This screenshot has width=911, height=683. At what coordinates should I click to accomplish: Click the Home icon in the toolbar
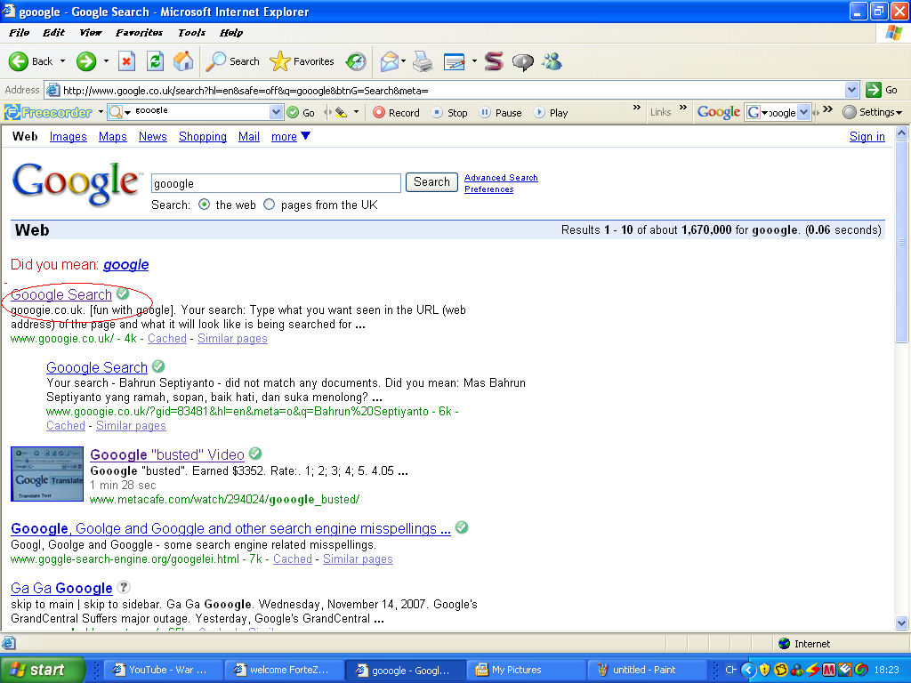(x=183, y=61)
